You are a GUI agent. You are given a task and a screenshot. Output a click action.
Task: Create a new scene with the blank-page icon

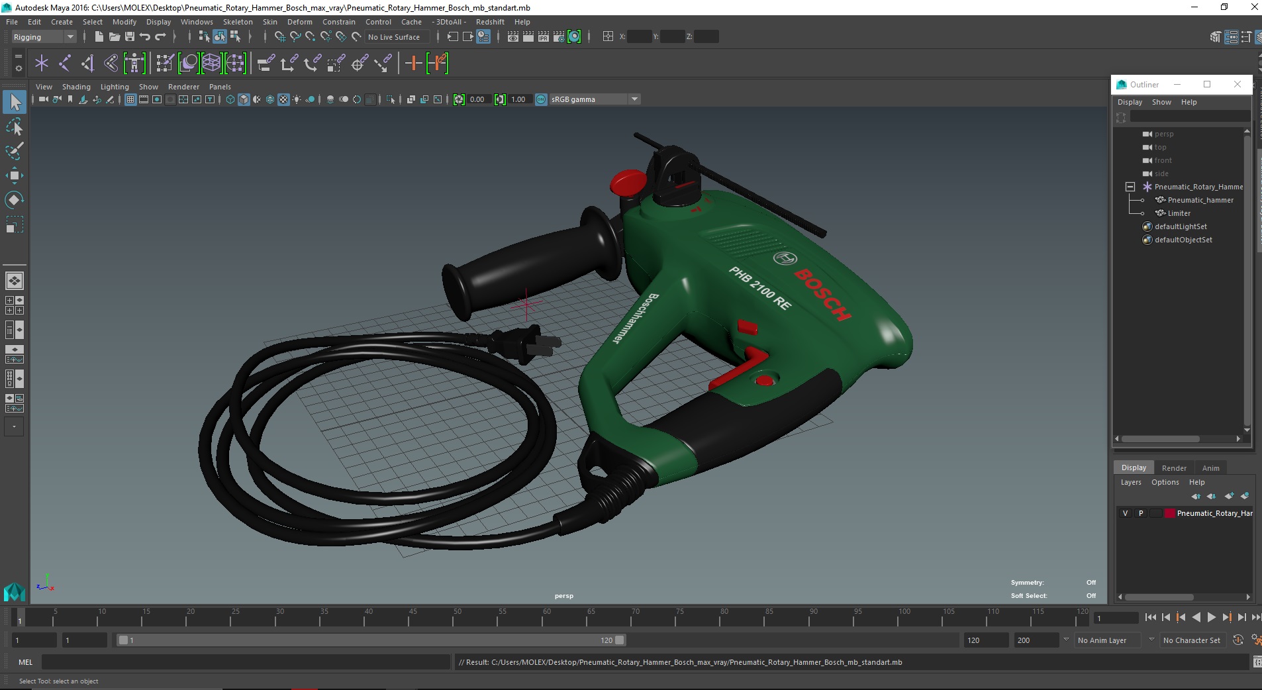99,37
